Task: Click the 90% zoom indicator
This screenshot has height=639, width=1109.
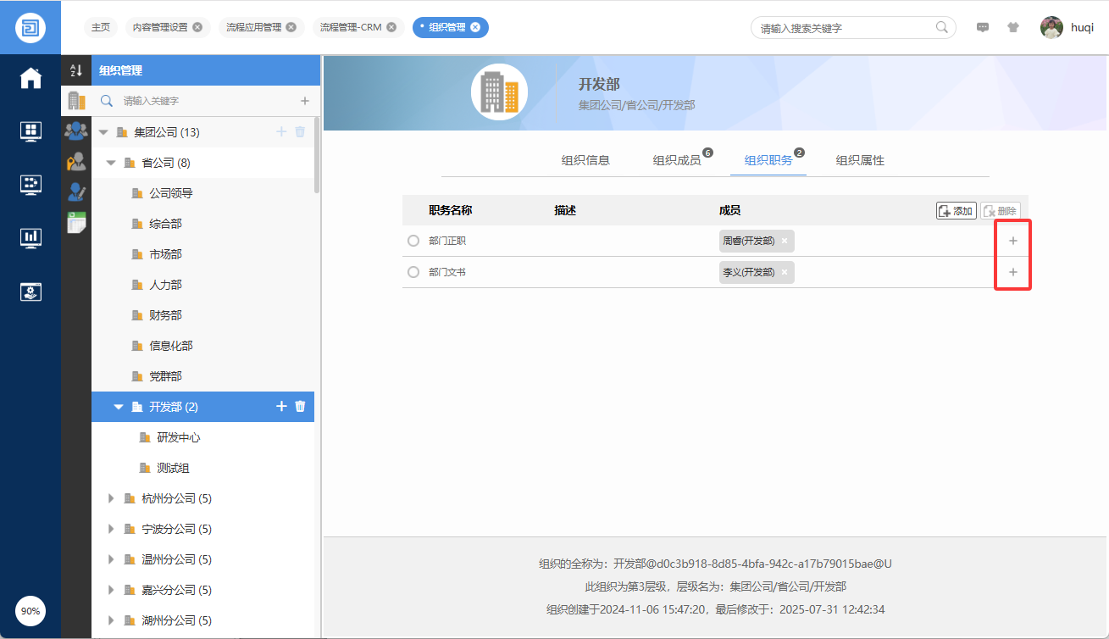Action: point(30,610)
